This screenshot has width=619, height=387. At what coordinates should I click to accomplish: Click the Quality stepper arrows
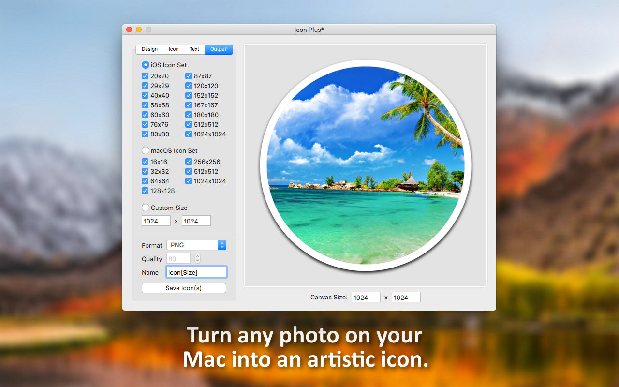point(197,259)
